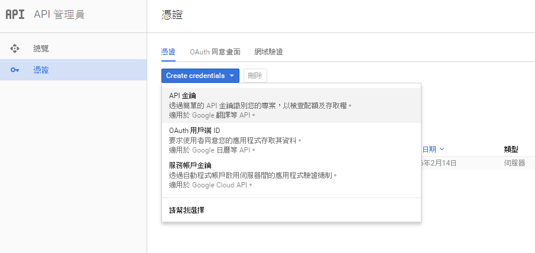
Task: Choose OAuth 用戶端 ID menu option
Action: tap(291, 140)
